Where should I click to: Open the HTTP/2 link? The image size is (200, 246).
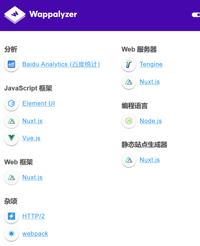[33, 216]
